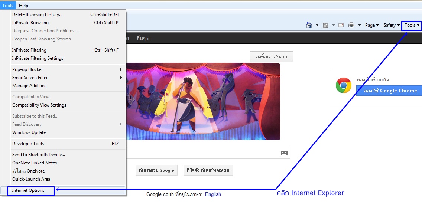
Task: Expand the SmartScreen Filter submenu
Action: 65,78
